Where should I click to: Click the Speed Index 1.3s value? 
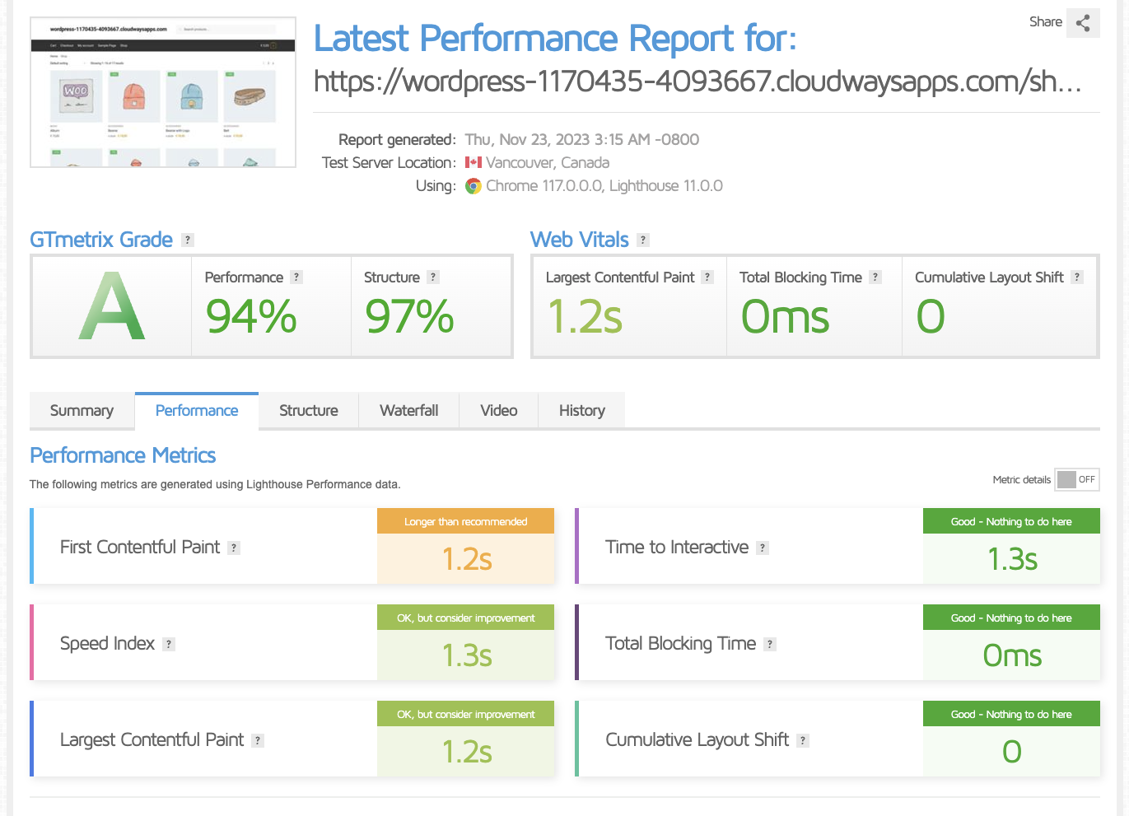coord(467,656)
